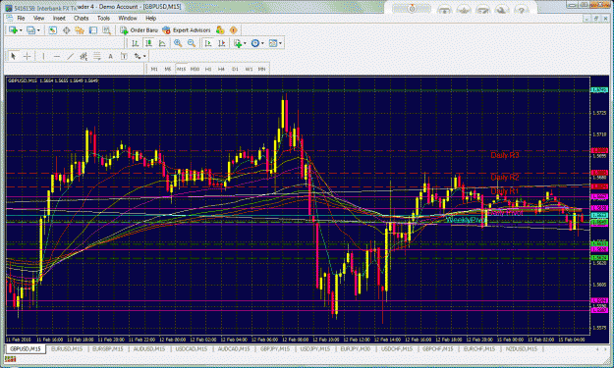The image size is (614, 368).
Task: Open the Help menu
Action: [x=150, y=18]
